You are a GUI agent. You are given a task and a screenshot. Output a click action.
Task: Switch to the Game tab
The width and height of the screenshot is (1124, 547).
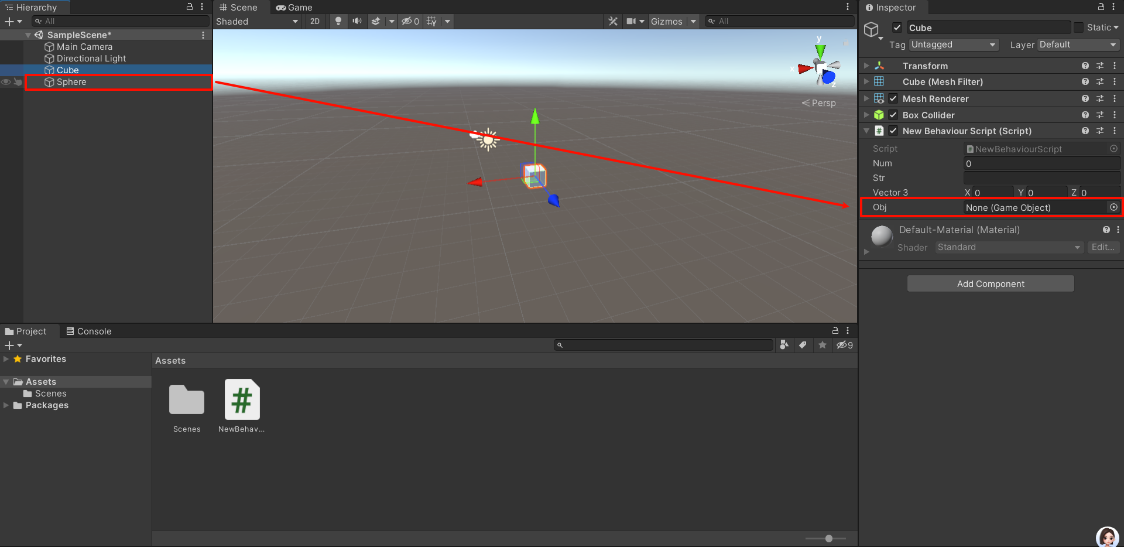point(294,8)
